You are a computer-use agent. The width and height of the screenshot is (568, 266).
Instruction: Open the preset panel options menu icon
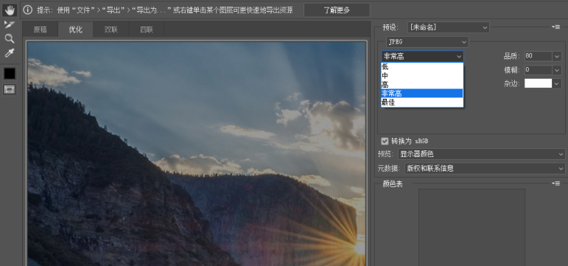[555, 27]
